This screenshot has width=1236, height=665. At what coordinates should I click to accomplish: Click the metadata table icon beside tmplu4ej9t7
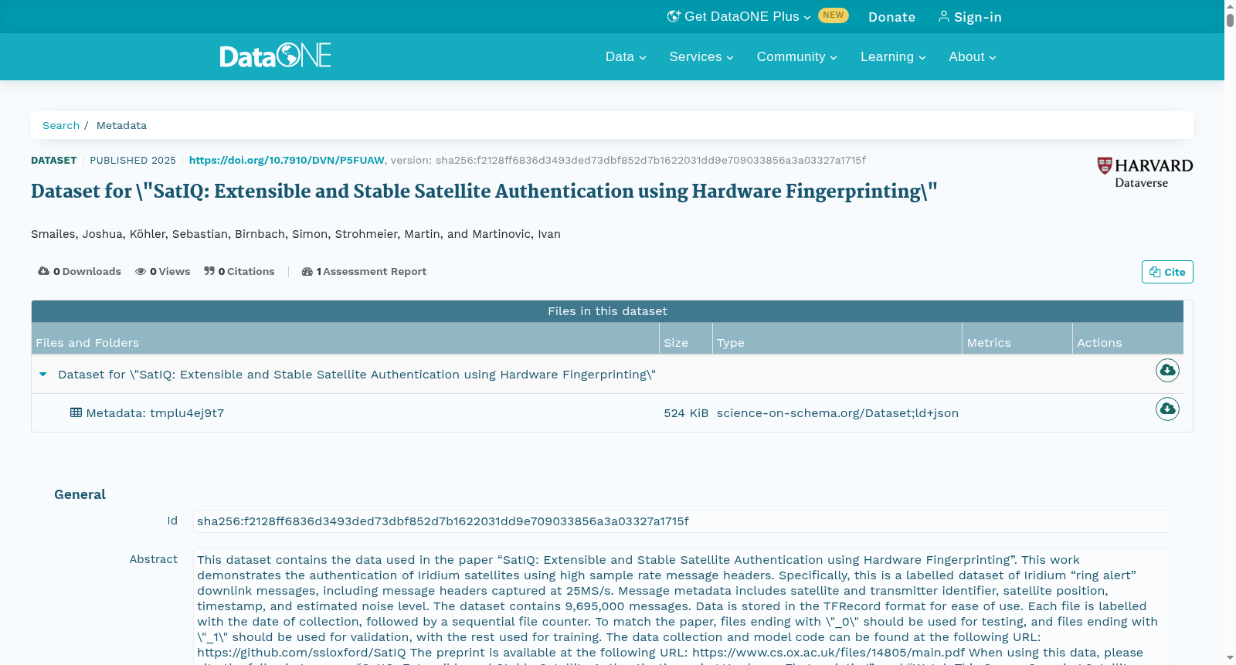76,412
